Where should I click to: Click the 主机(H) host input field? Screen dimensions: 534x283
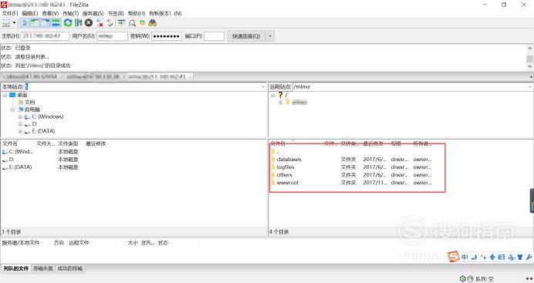[x=46, y=36]
